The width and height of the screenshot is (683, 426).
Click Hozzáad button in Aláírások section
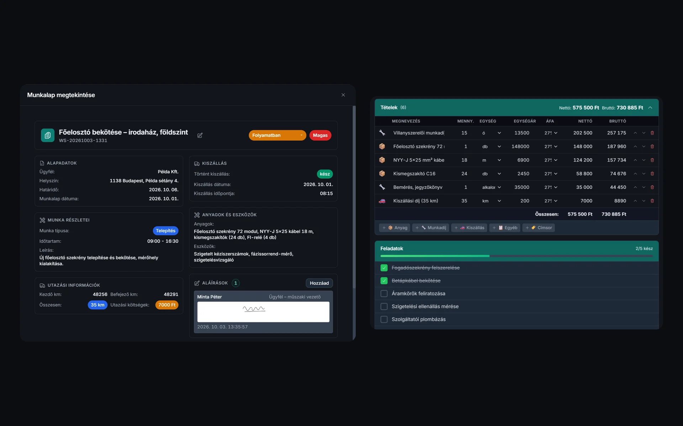point(319,283)
